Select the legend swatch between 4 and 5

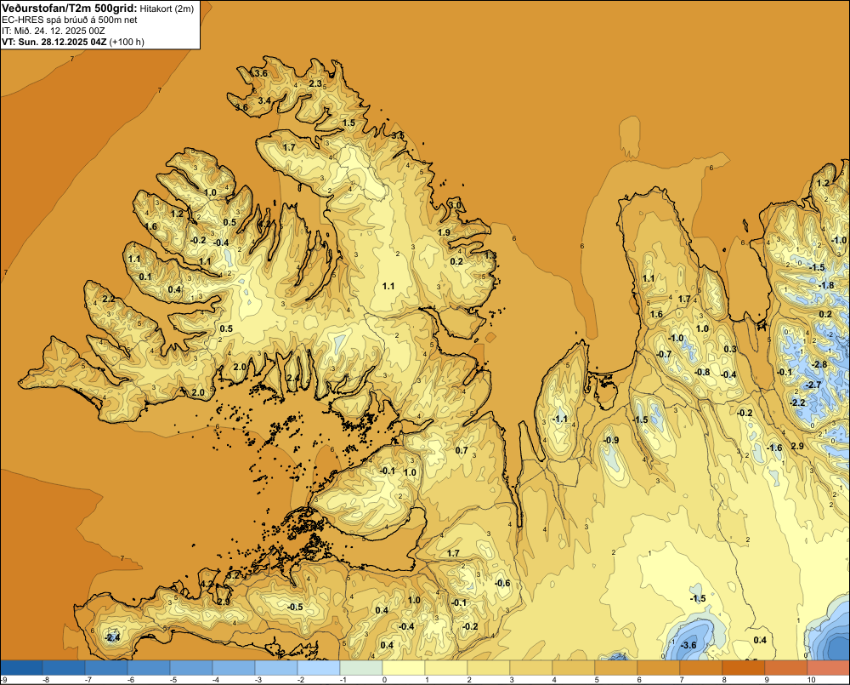[574, 667]
